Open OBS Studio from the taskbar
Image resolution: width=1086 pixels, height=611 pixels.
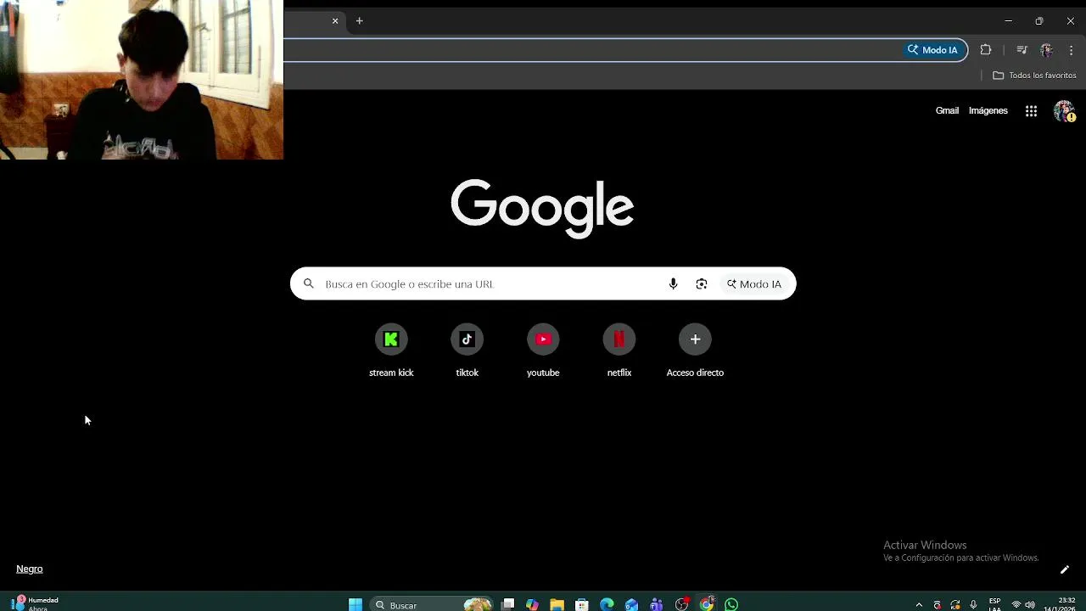[x=681, y=605]
